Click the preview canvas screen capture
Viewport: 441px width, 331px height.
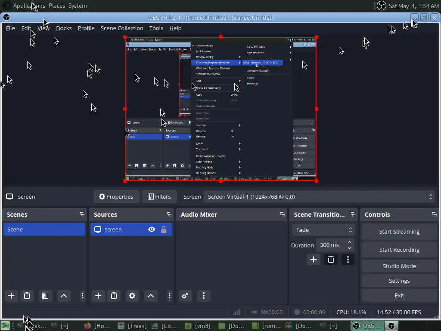tap(221, 109)
